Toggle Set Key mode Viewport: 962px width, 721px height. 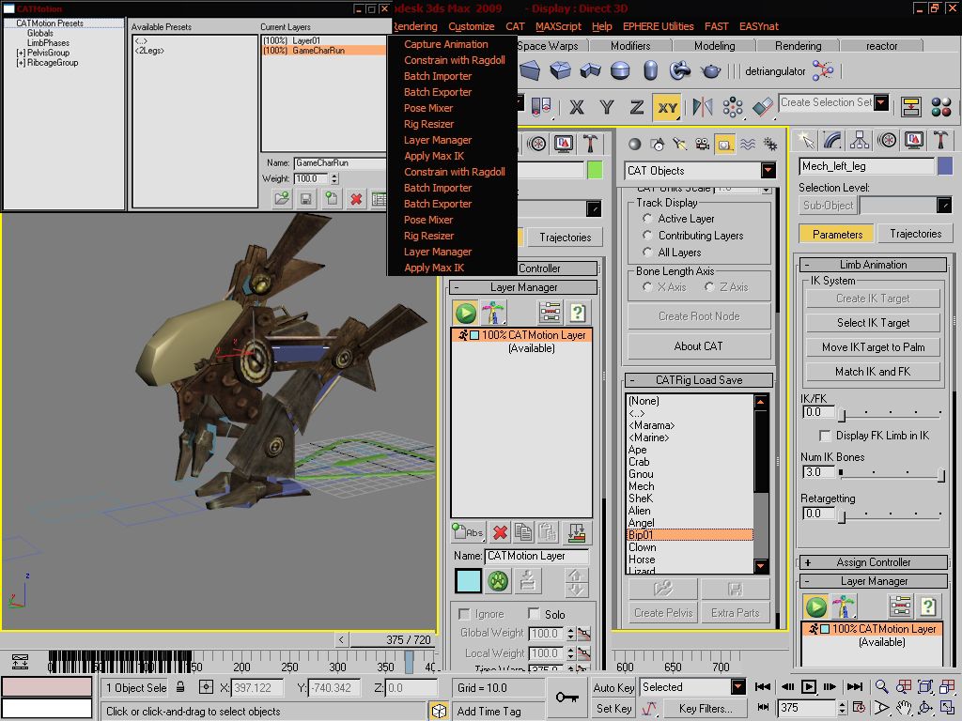613,708
